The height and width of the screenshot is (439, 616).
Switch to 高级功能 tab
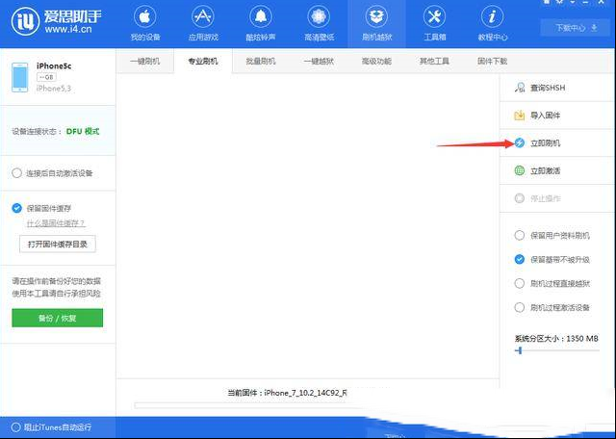376,62
